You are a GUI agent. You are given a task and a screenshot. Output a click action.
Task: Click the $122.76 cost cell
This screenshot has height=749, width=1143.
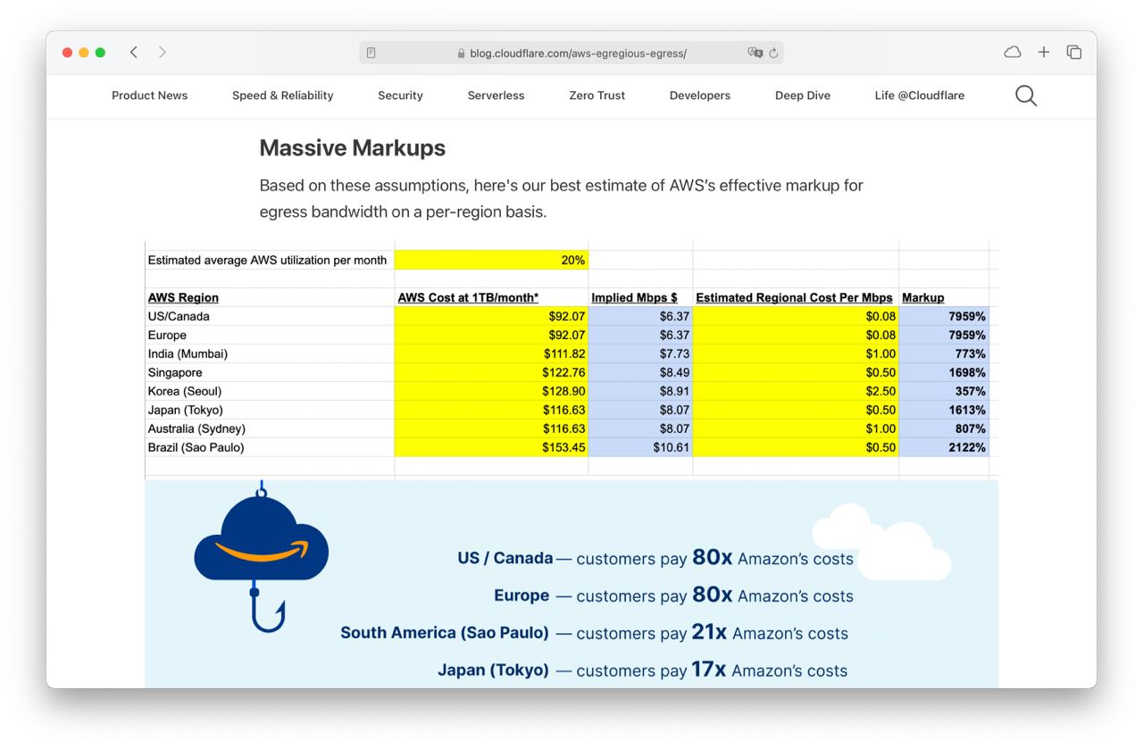(x=491, y=372)
